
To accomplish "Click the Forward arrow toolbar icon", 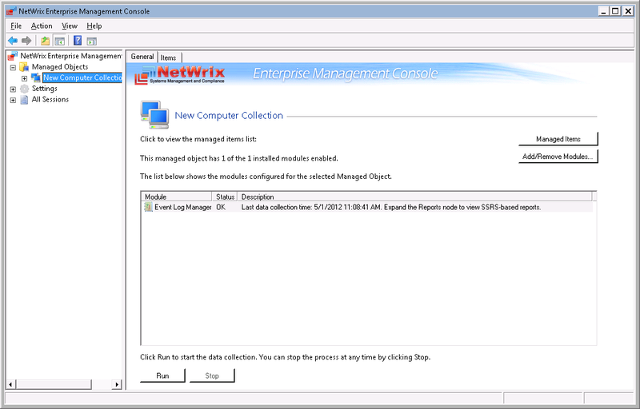I will click(26, 41).
